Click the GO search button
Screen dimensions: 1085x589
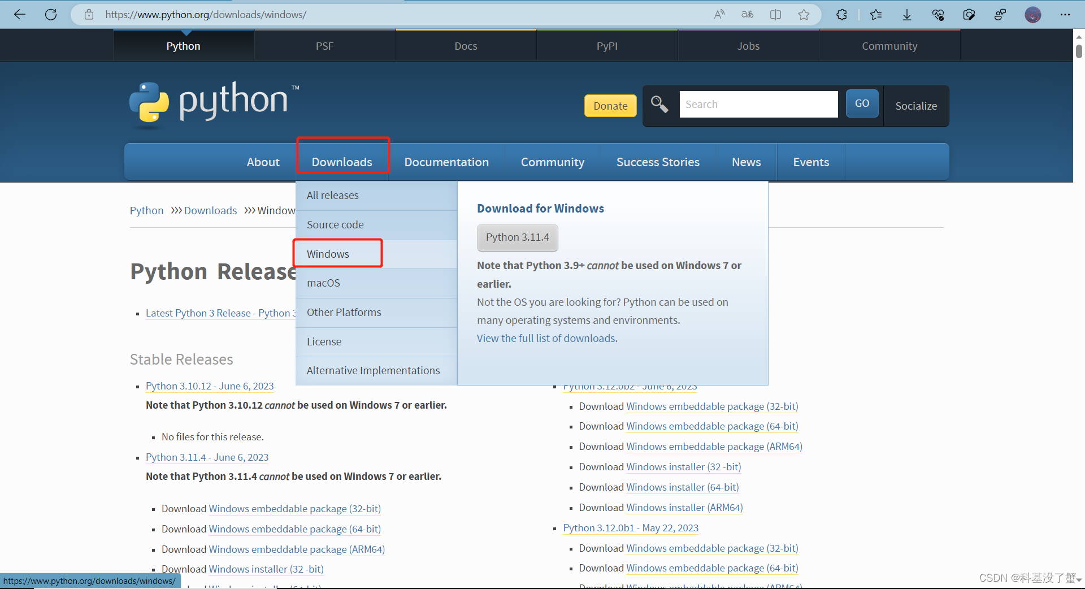point(862,103)
